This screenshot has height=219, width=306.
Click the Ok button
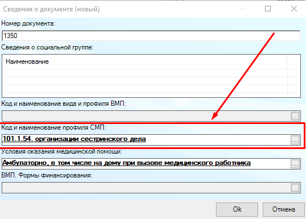point(237,209)
